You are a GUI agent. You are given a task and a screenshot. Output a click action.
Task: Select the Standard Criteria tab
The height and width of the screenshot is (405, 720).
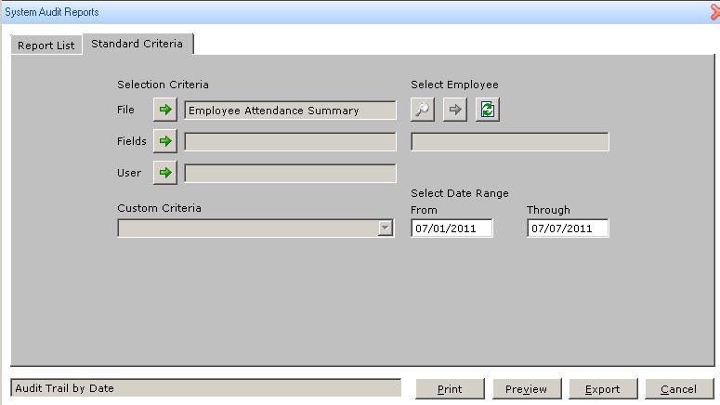[137, 44]
